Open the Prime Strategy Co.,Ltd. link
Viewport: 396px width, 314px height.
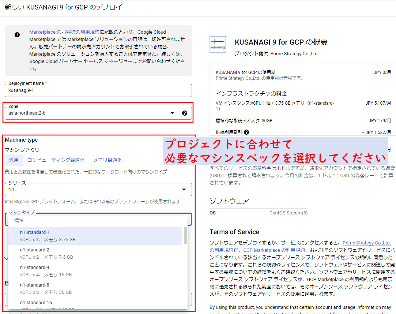click(x=366, y=243)
